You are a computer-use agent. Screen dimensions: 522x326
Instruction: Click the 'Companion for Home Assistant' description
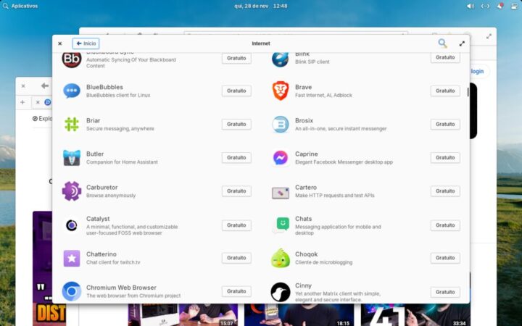click(122, 162)
